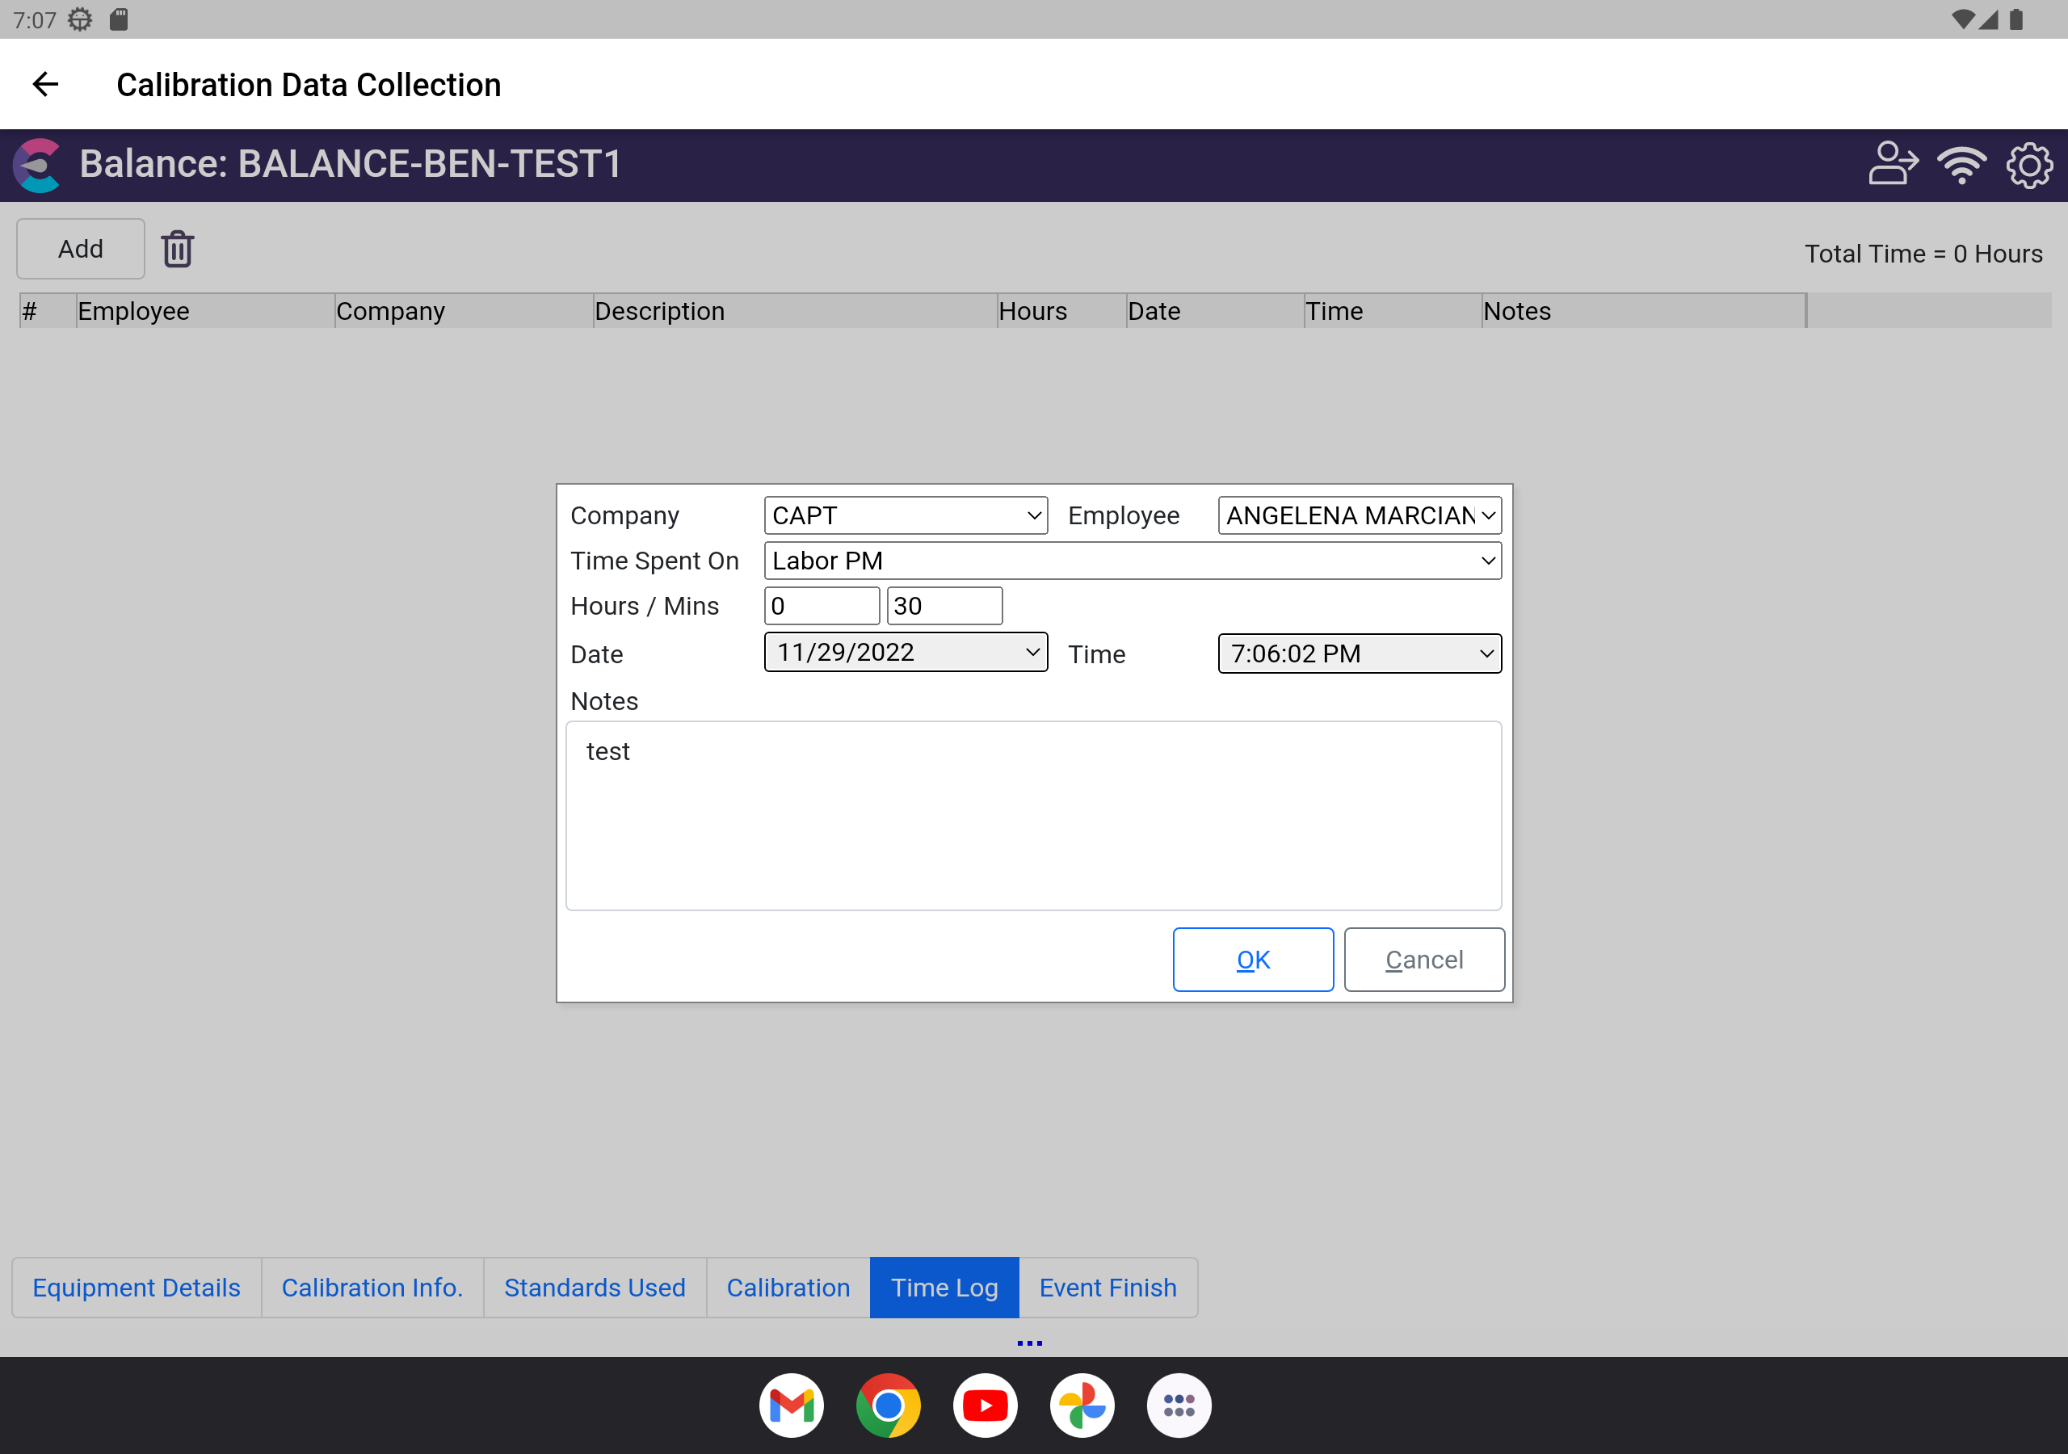
Task: Open Google Photos from dock
Action: [x=1082, y=1405]
